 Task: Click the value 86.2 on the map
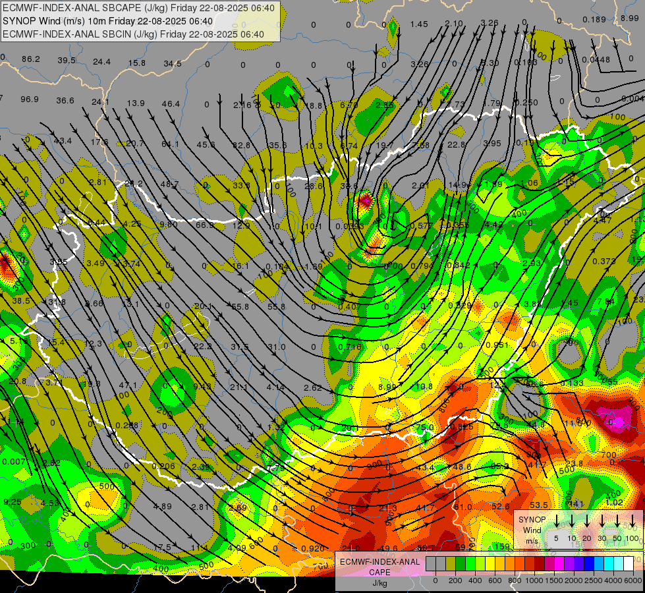(31, 59)
